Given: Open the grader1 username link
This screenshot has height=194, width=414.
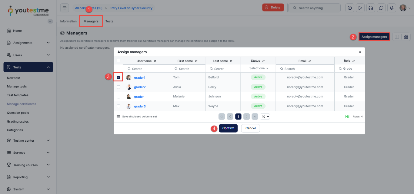Looking at the screenshot, I should pos(140,78).
